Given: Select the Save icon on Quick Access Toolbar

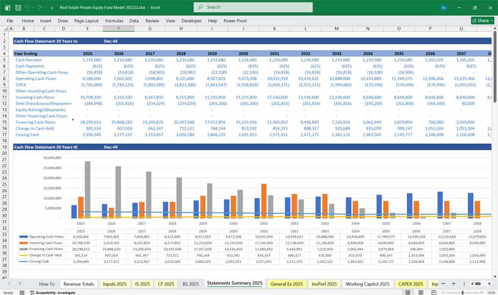Looking at the screenshot, I should [x=17, y=8].
